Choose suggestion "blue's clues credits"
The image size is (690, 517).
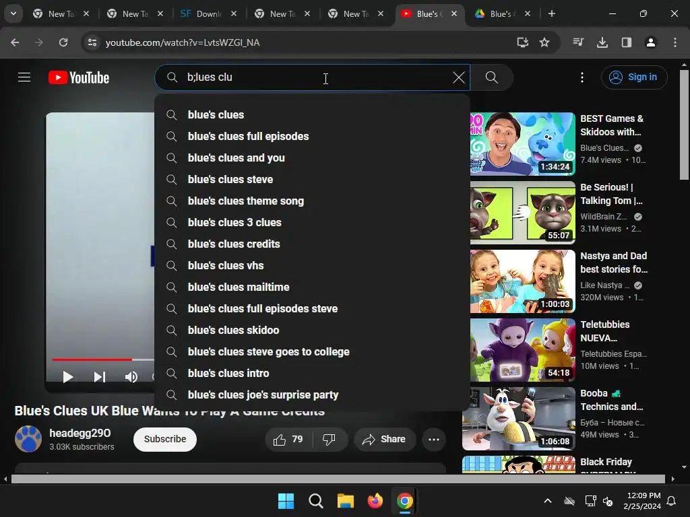[313, 244]
